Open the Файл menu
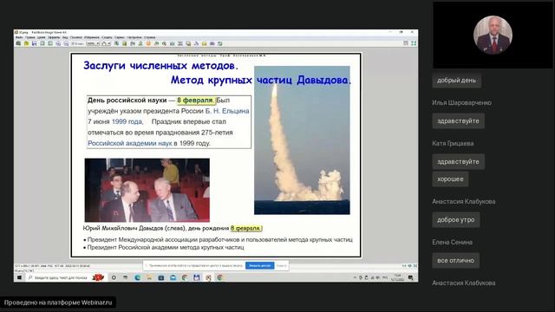Screen dimensions: 555x312 pyautogui.click(x=19, y=37)
